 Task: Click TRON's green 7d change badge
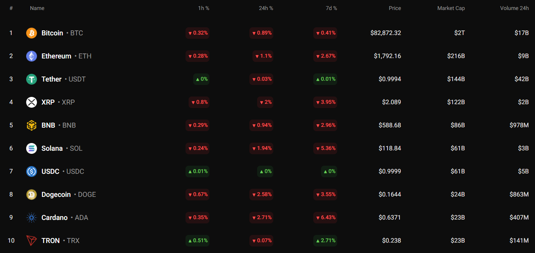tap(326, 241)
